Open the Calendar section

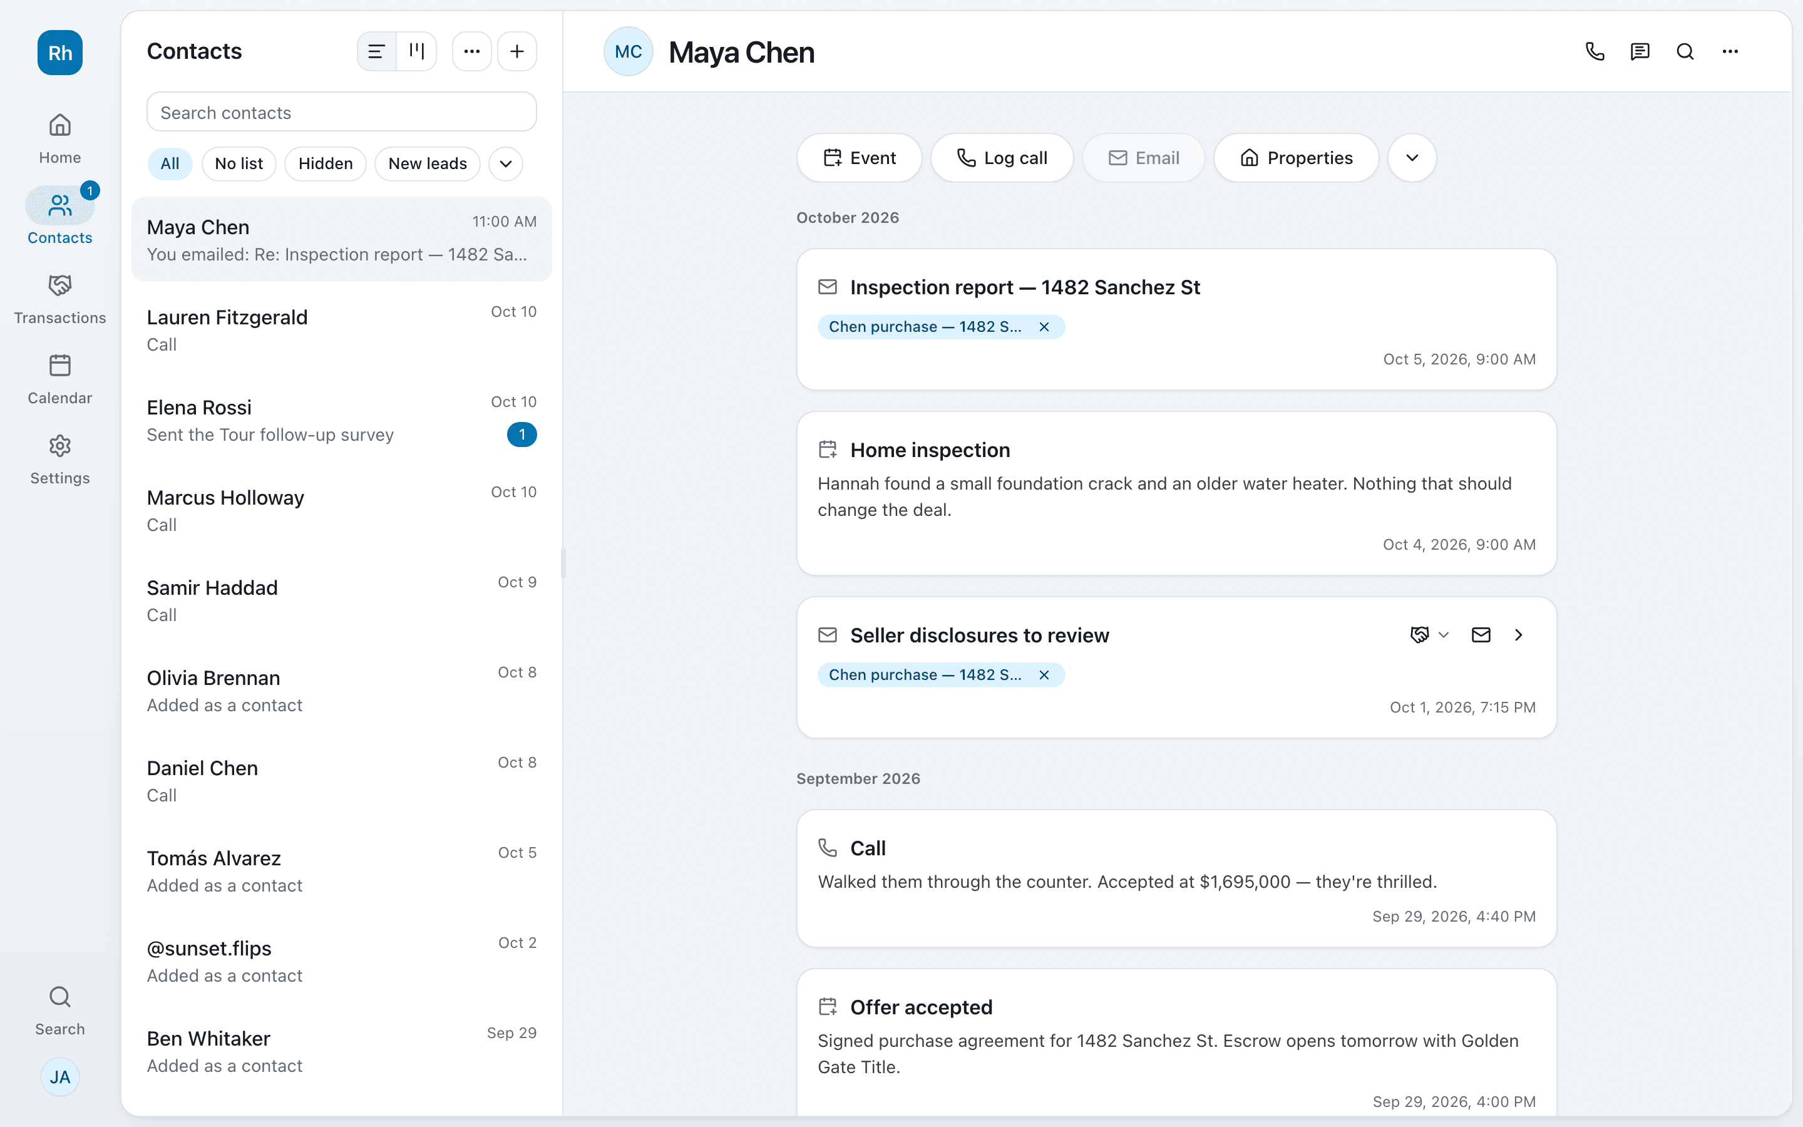(59, 379)
